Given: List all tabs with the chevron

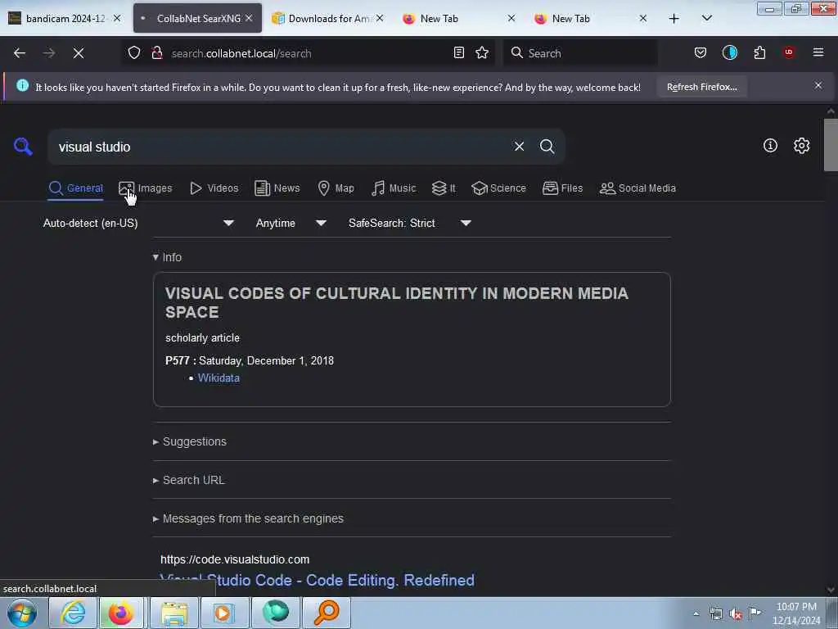Looking at the screenshot, I should (x=706, y=18).
